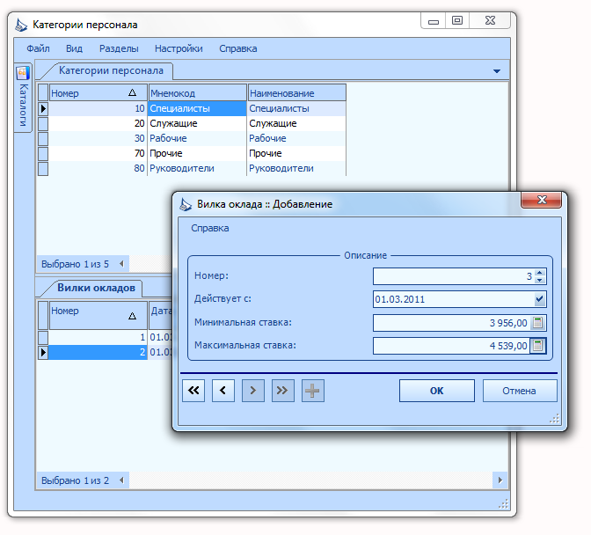This screenshot has width=591, height=535.
Task: Open the Разделы menu
Action: click(x=119, y=48)
